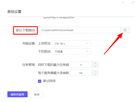Click max simultaneous tasks field showing 5

[81, 65]
